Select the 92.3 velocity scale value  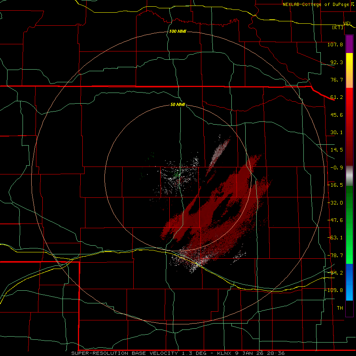337,62
